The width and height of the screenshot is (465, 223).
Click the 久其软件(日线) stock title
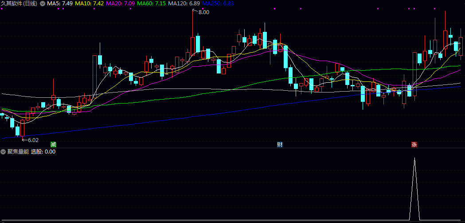20,4
